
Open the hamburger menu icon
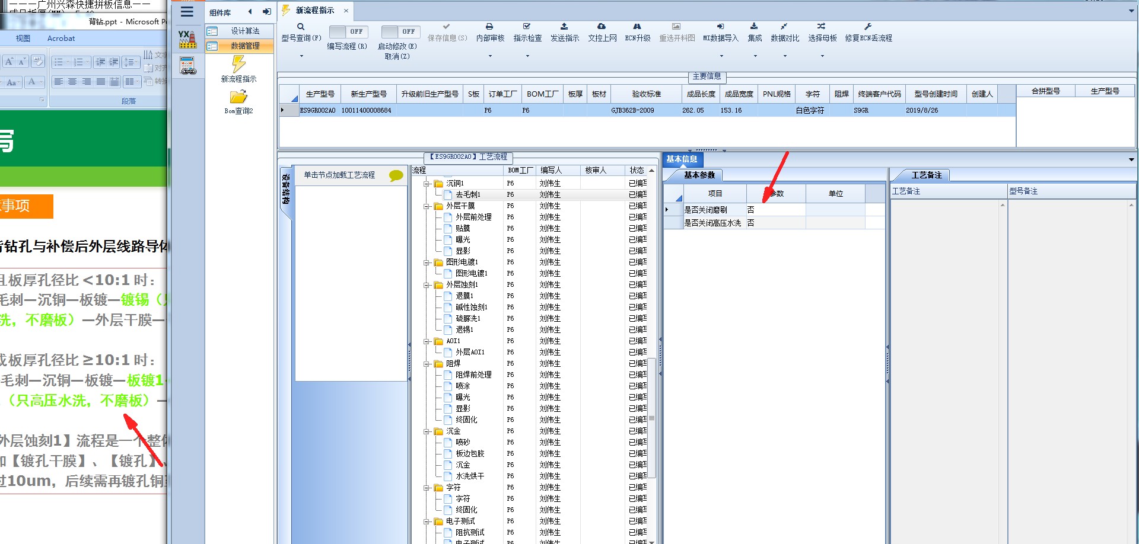(x=187, y=12)
